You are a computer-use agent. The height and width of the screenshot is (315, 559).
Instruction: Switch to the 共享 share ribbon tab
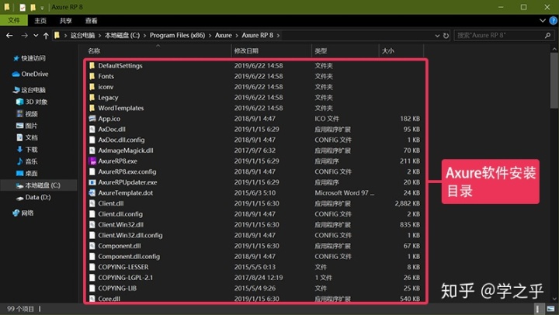pos(66,21)
